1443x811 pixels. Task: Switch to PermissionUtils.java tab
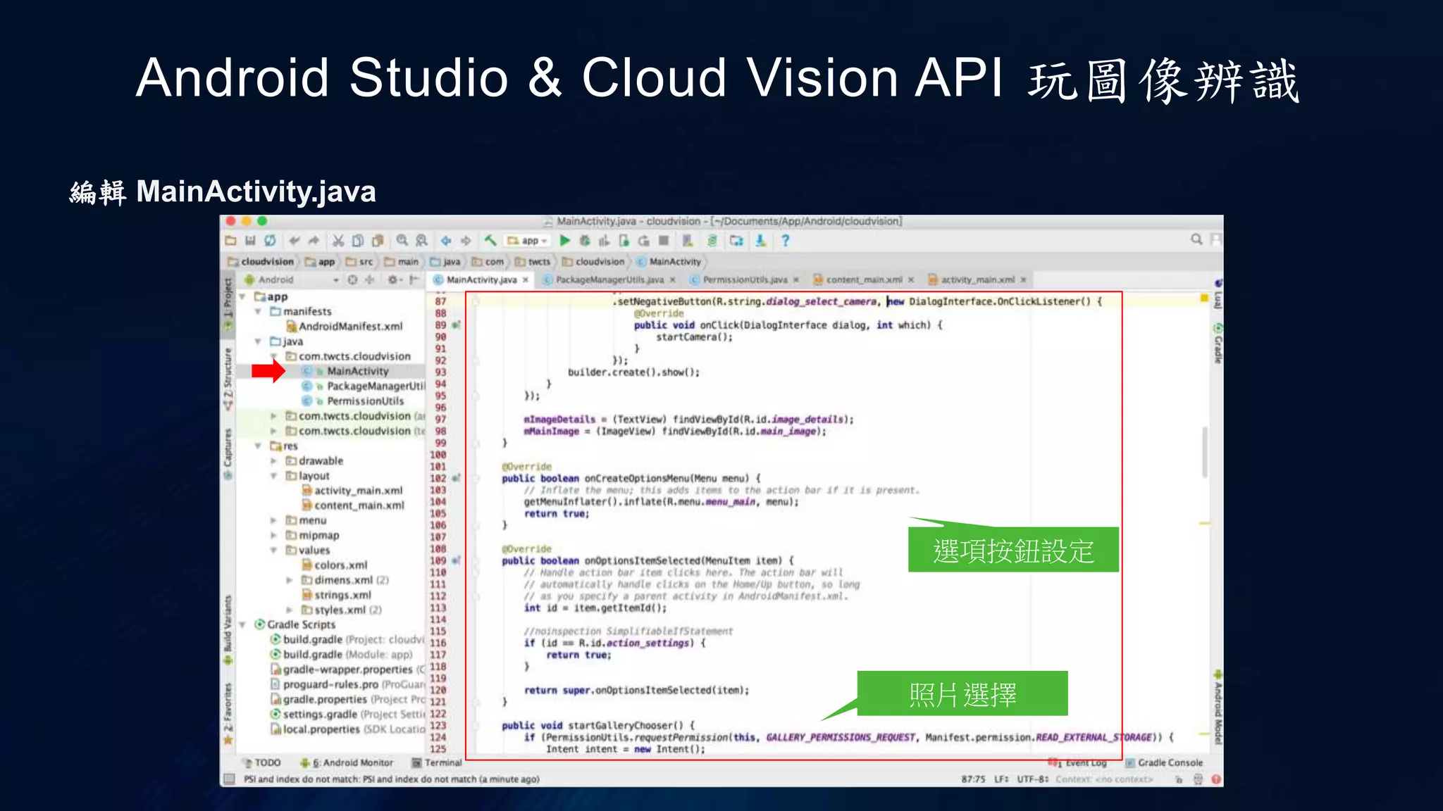pos(745,280)
